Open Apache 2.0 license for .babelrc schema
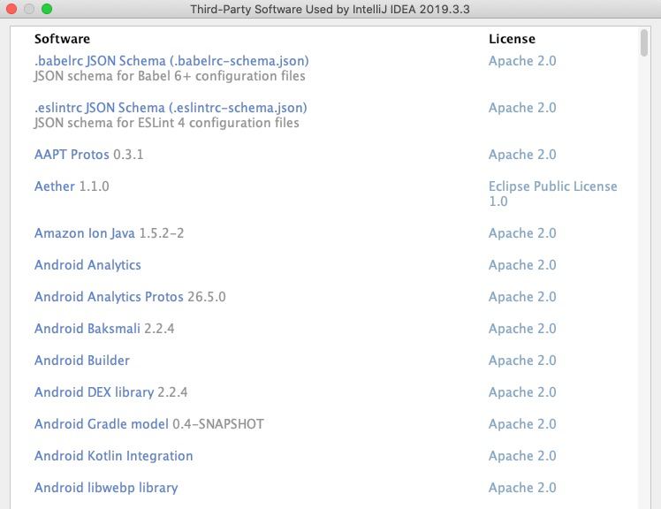This screenshot has height=509, width=661. coord(522,61)
